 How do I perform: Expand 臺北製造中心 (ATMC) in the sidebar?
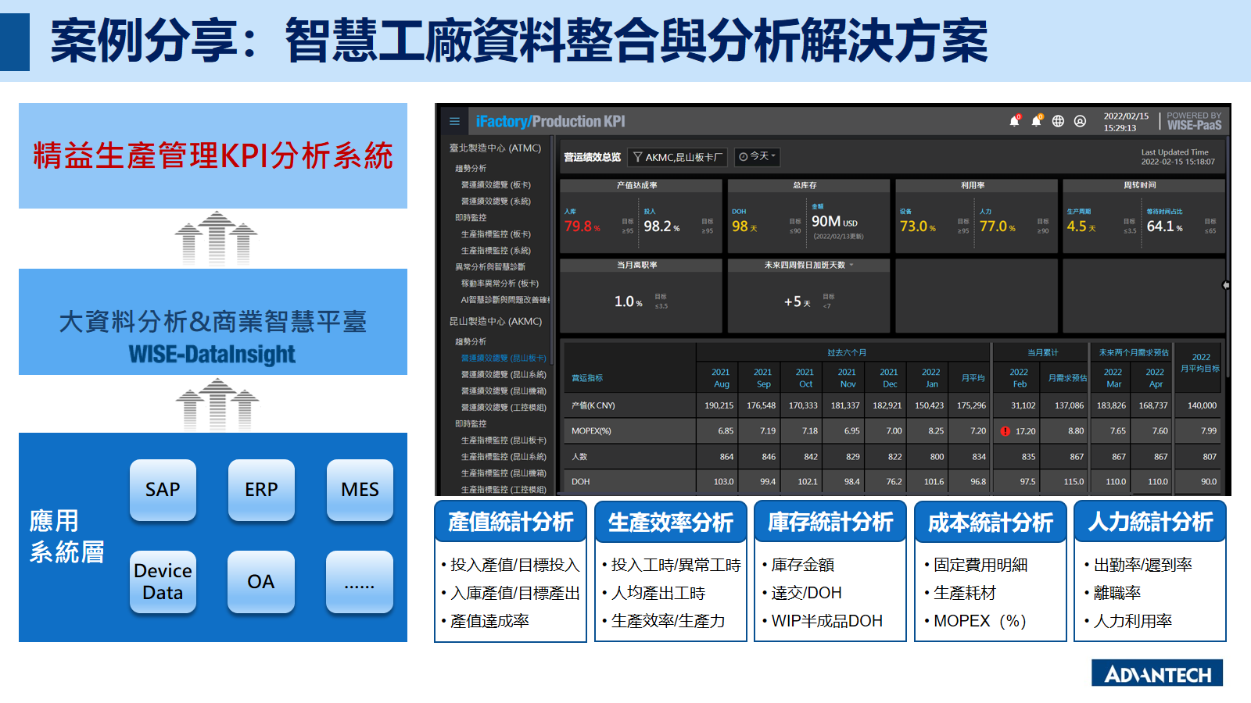point(495,148)
